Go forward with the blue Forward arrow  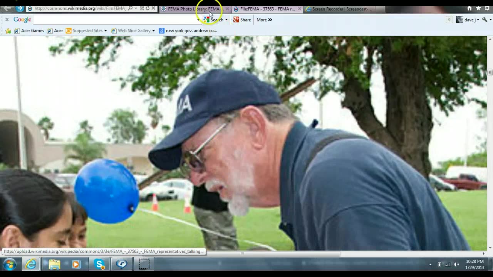click(20, 8)
